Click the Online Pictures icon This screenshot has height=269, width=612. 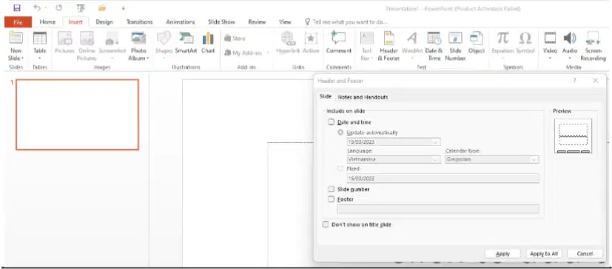click(87, 46)
